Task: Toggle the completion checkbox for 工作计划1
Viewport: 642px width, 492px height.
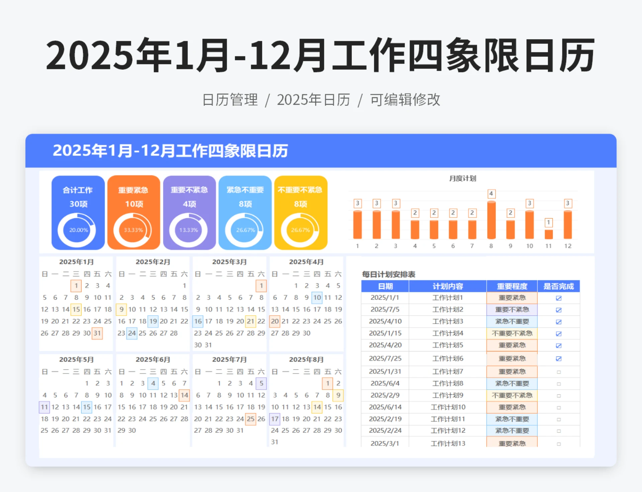Action: (x=559, y=298)
